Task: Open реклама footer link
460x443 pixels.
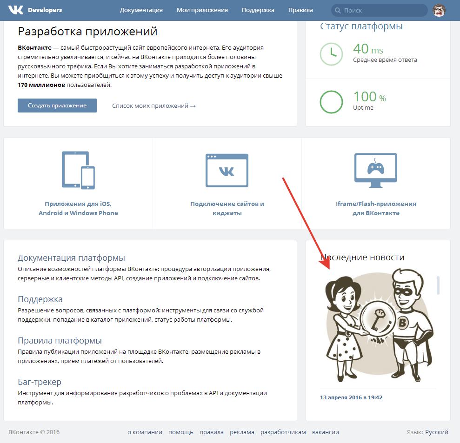Action: 242,432
